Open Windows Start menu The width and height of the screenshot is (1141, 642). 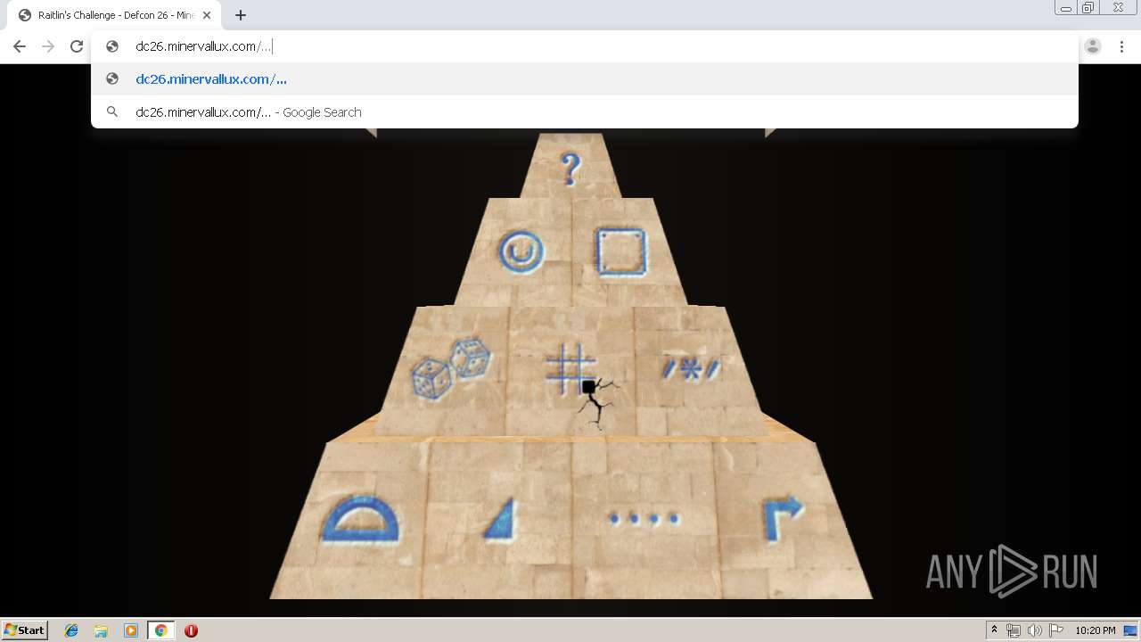click(x=24, y=630)
